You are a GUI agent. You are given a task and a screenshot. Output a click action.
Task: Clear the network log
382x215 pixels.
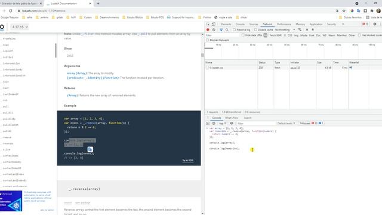click(214, 30)
